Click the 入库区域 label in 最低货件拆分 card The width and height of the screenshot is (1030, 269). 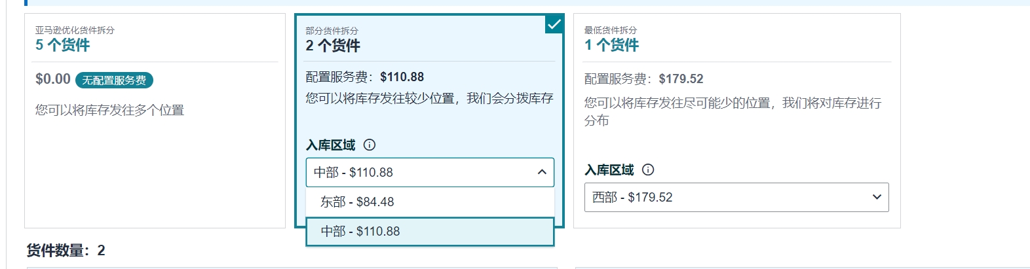(x=609, y=170)
